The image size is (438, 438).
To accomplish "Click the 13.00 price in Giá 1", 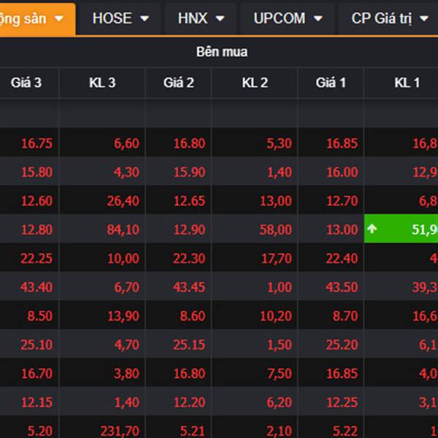I will (x=342, y=229).
